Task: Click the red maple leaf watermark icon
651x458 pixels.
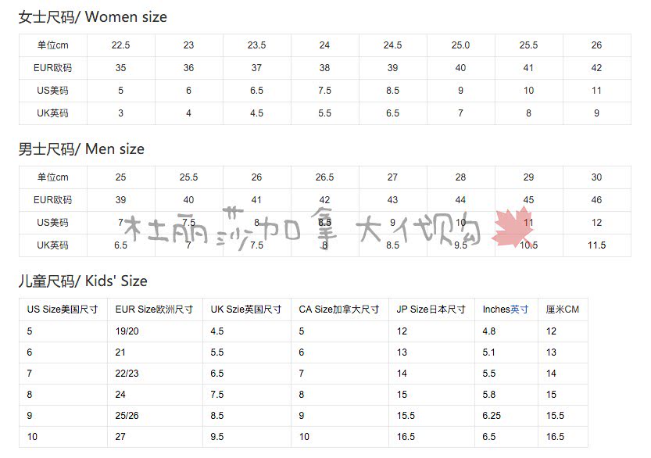Action: click(x=512, y=228)
